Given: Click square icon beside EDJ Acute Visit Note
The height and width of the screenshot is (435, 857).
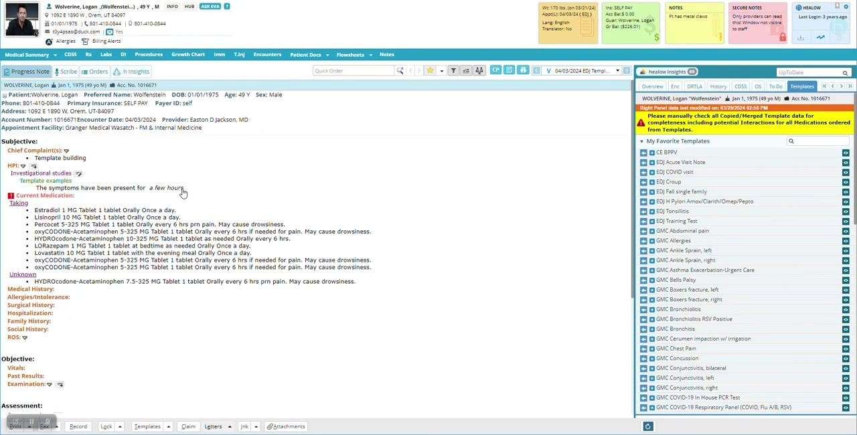Looking at the screenshot, I should click(x=652, y=163).
